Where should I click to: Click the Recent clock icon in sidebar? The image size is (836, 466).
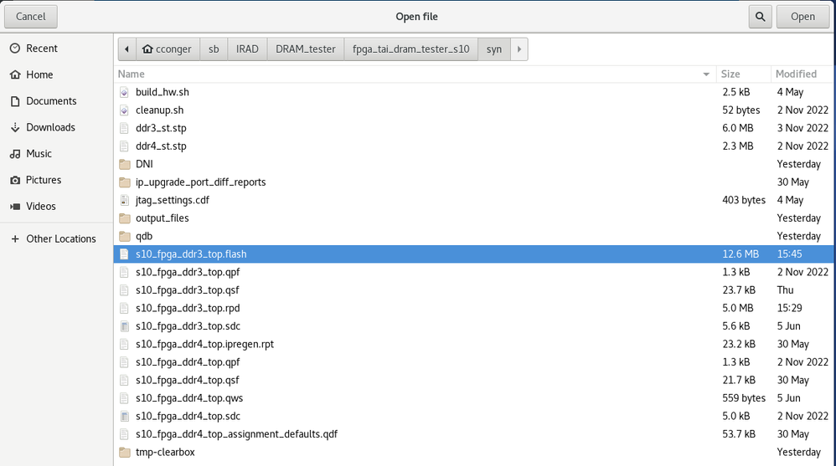pyautogui.click(x=15, y=49)
